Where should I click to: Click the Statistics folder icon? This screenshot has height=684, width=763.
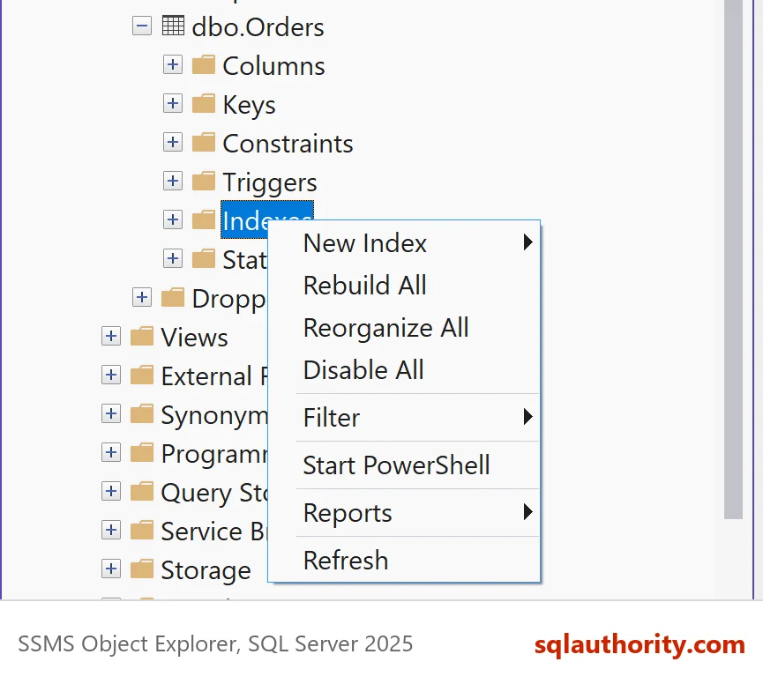(x=204, y=258)
